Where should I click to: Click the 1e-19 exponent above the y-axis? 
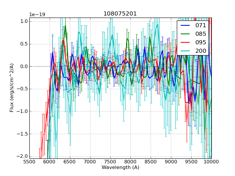coord(37,15)
